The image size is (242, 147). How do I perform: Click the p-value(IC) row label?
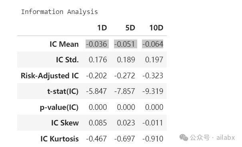pyautogui.click(x=59, y=107)
